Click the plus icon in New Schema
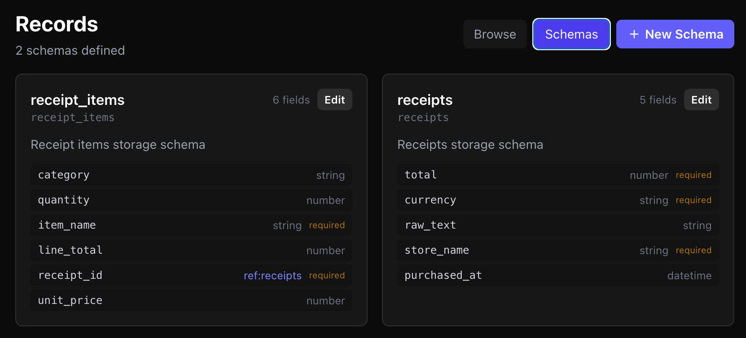The height and width of the screenshot is (338, 746). pyautogui.click(x=634, y=34)
